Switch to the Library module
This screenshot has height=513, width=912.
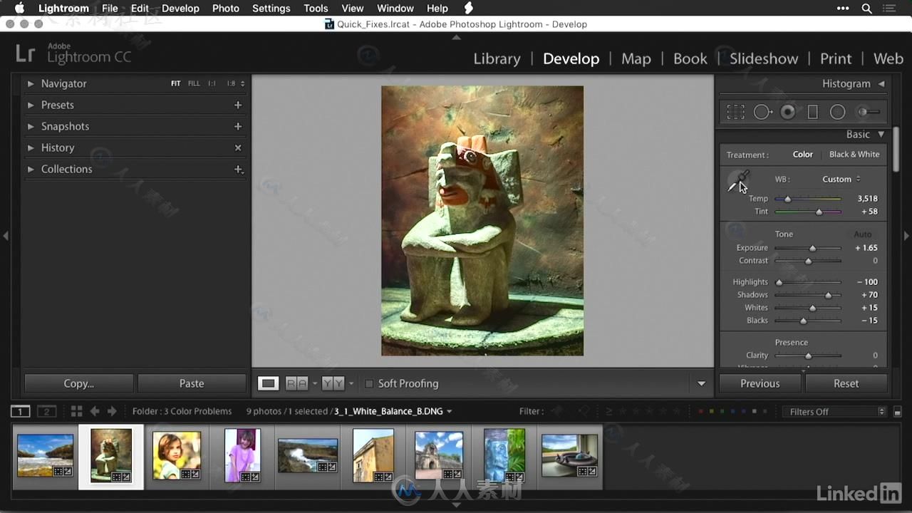pos(497,58)
